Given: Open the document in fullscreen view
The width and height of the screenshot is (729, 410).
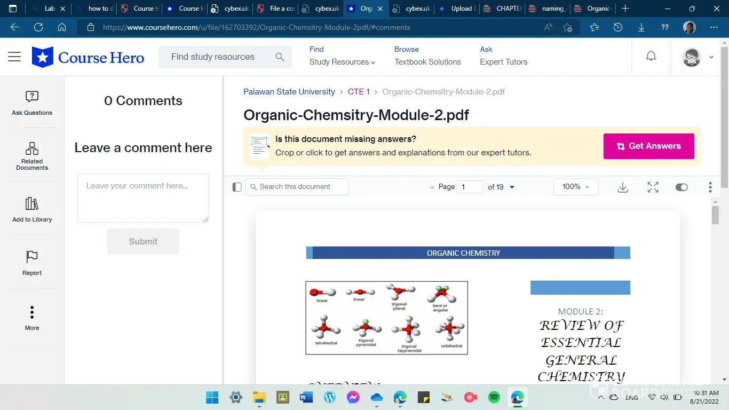Looking at the screenshot, I should tap(653, 187).
